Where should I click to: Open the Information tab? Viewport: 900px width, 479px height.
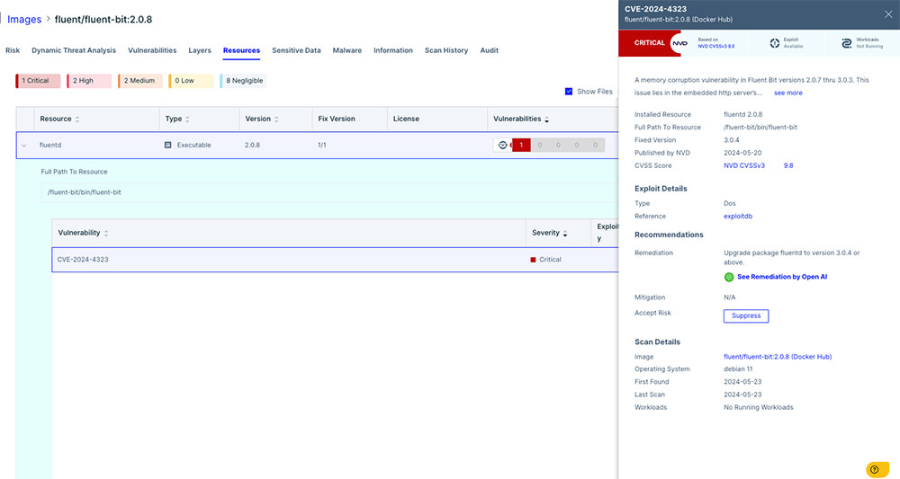pos(393,50)
